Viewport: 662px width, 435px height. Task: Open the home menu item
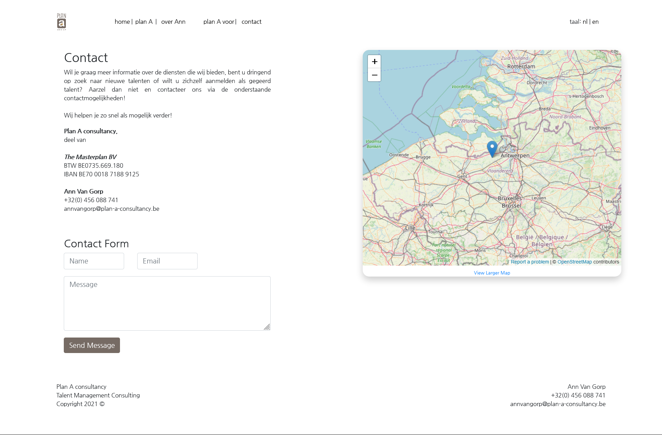122,22
